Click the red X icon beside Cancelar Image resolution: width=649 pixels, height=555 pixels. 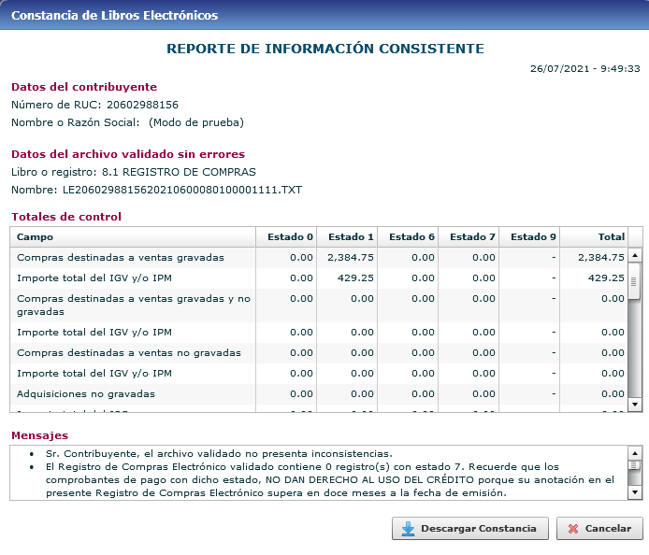click(572, 529)
